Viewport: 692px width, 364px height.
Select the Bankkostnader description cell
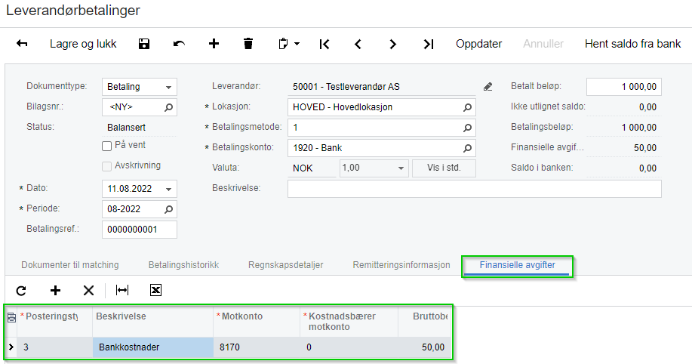coord(153,347)
